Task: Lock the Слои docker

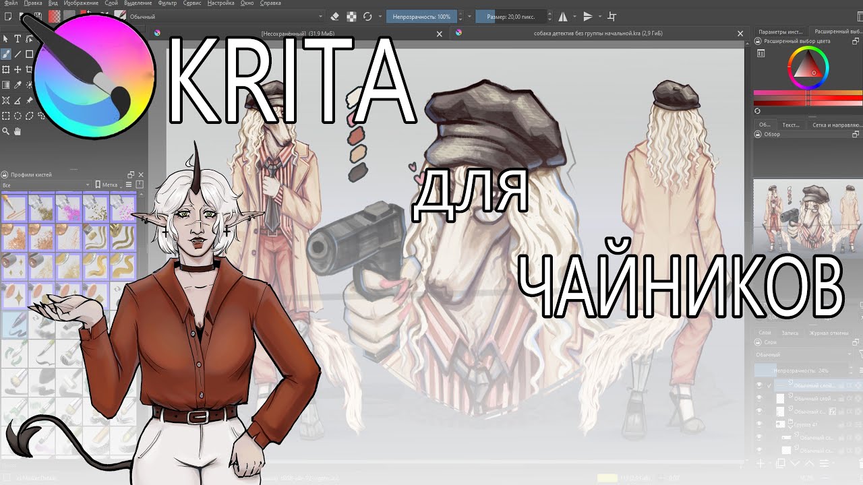Action: coord(758,342)
